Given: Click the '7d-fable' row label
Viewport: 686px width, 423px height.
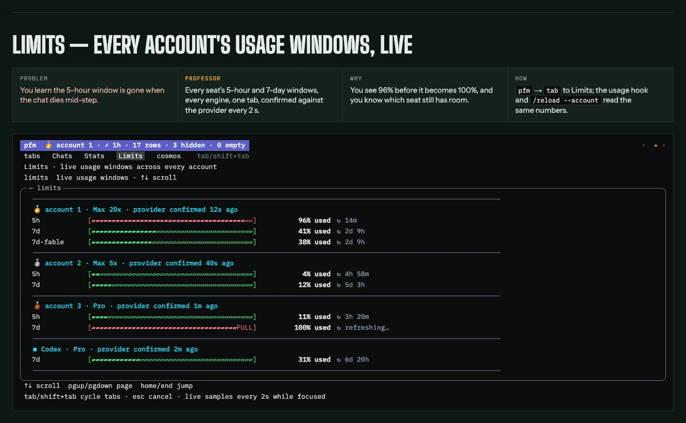Looking at the screenshot, I should [x=48, y=242].
